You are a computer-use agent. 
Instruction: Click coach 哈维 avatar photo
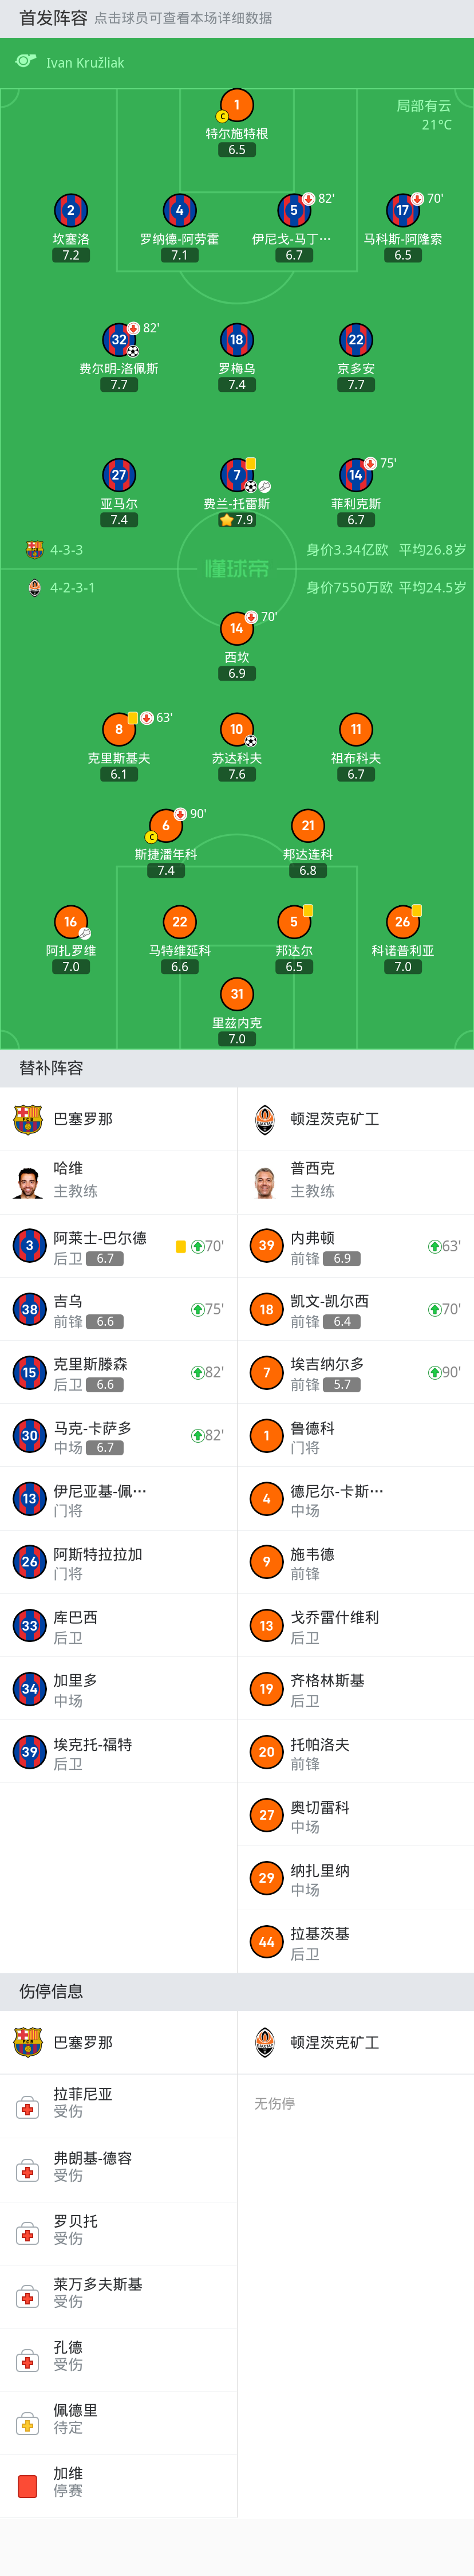(x=28, y=1181)
